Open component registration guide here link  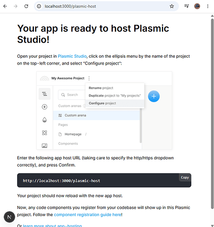pyautogui.click(x=88, y=215)
